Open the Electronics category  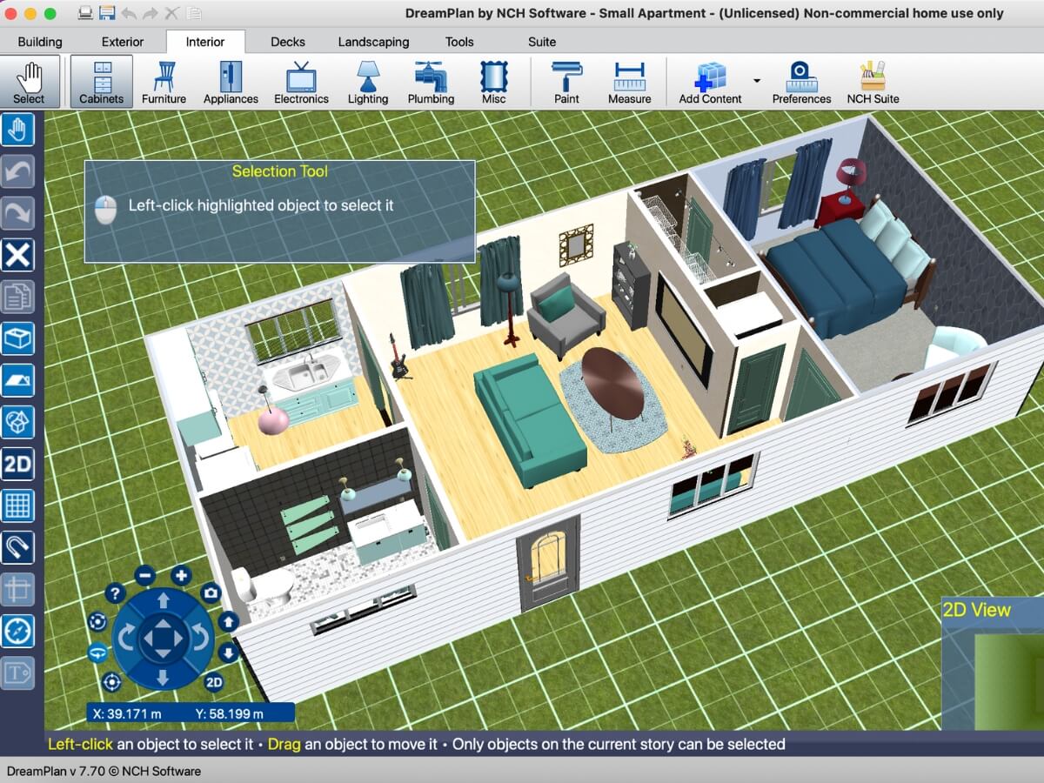tap(301, 83)
